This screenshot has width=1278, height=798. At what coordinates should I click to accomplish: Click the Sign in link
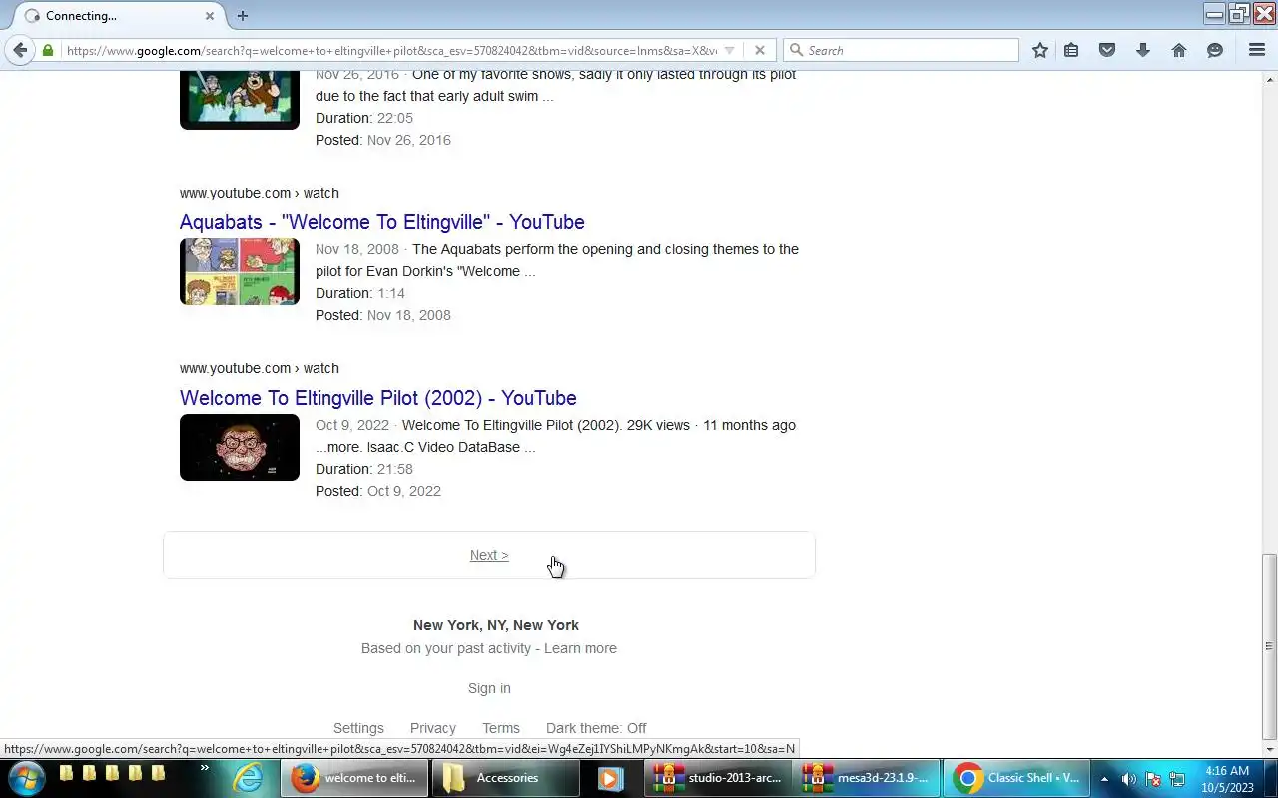[489, 688]
